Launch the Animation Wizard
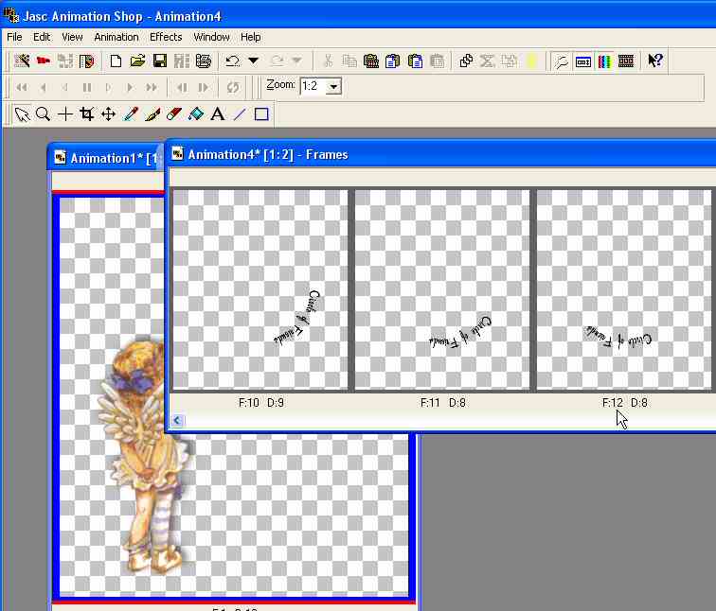Image resolution: width=716 pixels, height=611 pixels. click(x=22, y=61)
